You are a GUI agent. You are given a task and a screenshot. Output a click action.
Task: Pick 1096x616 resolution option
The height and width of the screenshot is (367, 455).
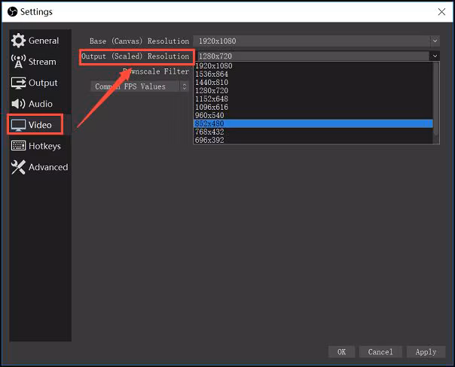click(x=313, y=108)
